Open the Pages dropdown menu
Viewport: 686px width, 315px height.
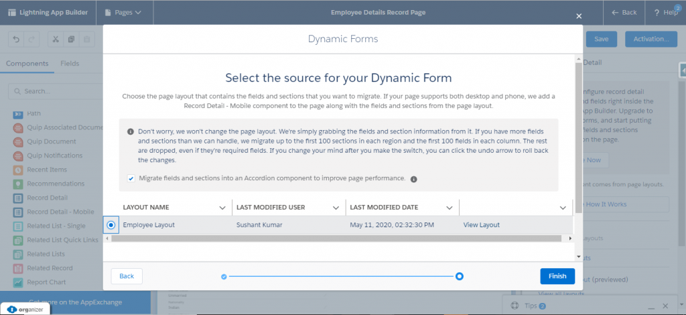pyautogui.click(x=123, y=12)
